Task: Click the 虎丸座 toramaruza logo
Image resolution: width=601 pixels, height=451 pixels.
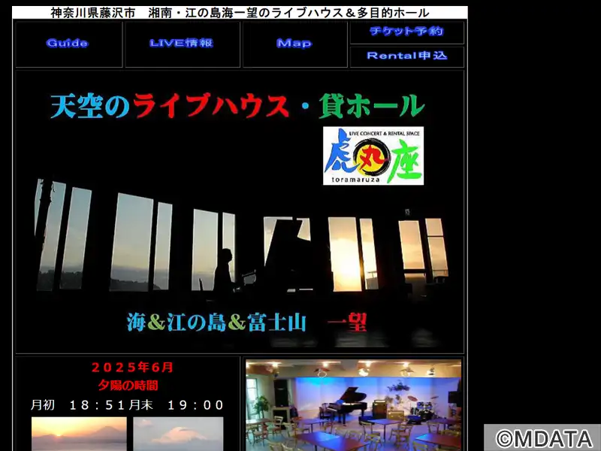Action: (373, 156)
